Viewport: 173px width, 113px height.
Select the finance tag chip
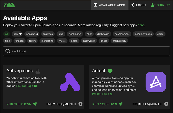click(19, 41)
